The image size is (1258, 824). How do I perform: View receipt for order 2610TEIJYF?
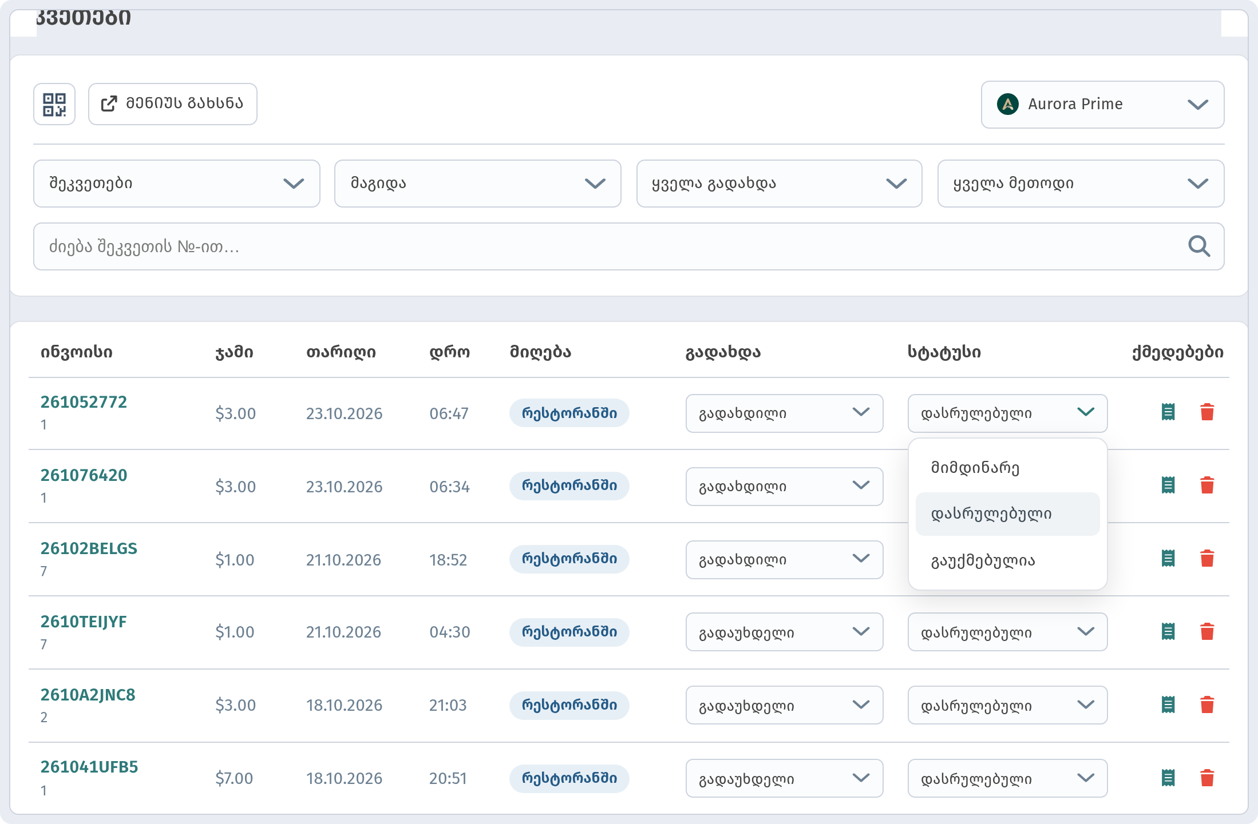1168,632
